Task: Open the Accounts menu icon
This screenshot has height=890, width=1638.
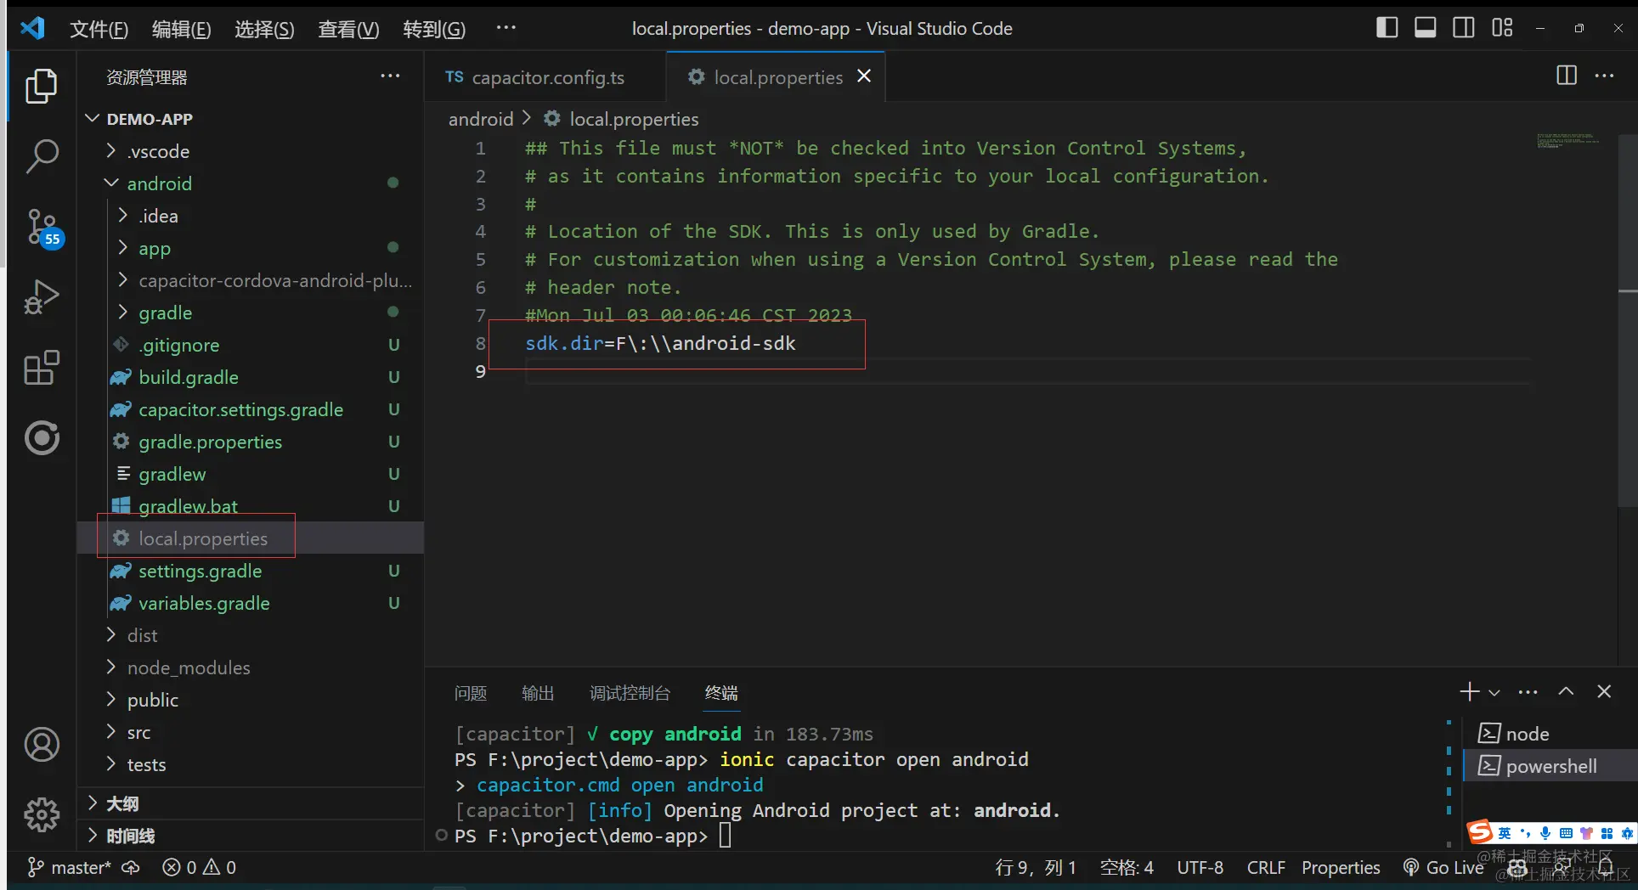Action: click(41, 745)
